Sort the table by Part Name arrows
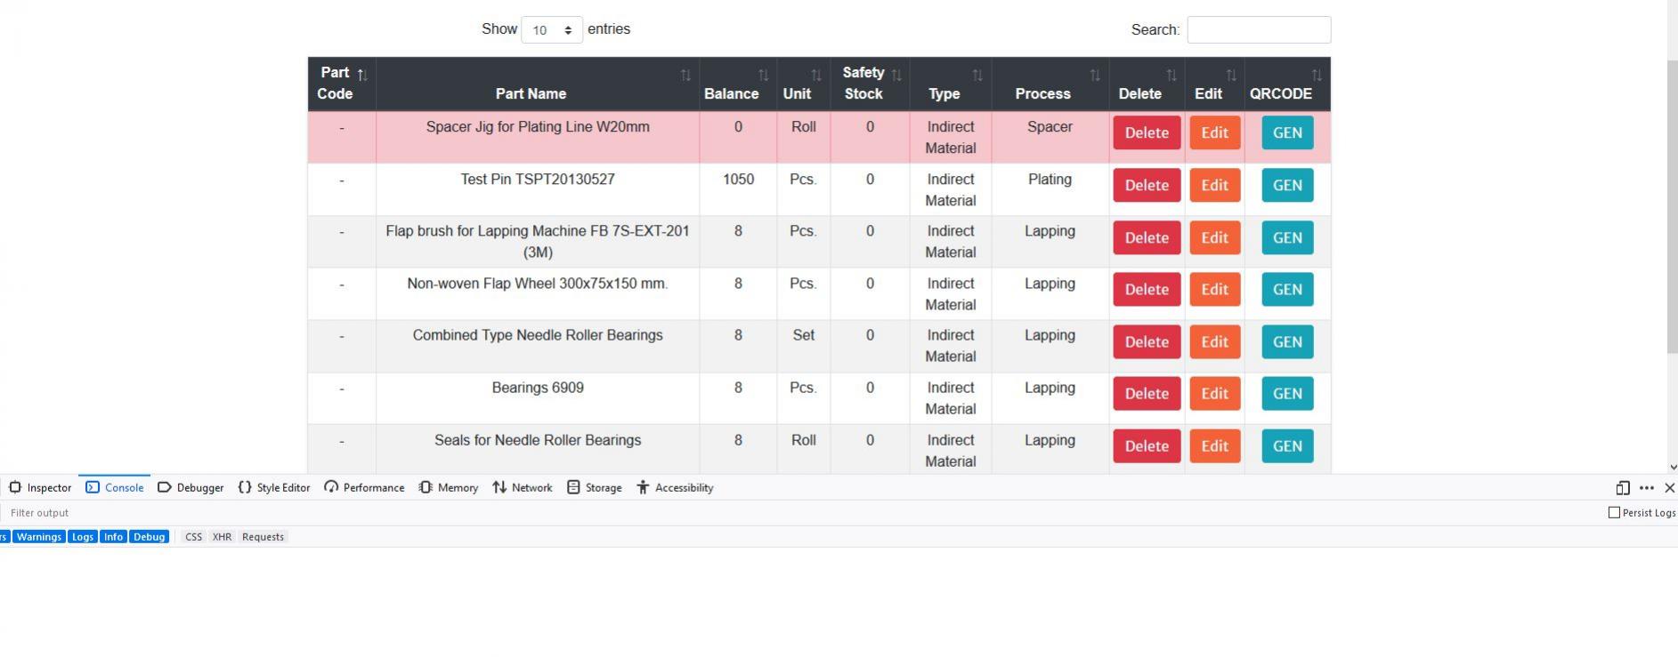 (685, 76)
